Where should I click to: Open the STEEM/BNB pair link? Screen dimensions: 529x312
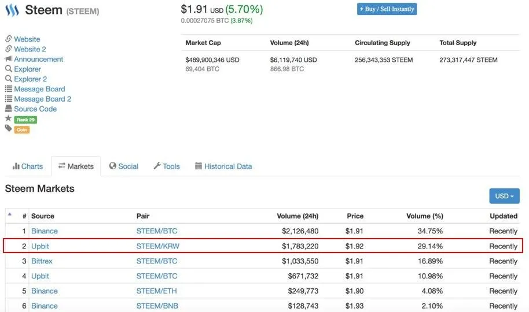click(157, 306)
